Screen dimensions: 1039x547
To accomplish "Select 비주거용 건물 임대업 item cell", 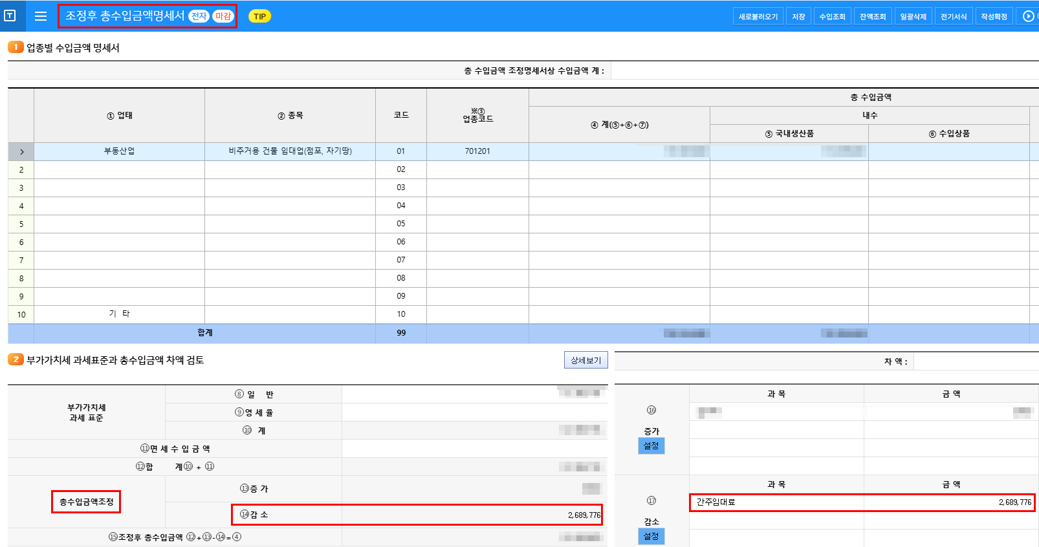I will pos(290,151).
